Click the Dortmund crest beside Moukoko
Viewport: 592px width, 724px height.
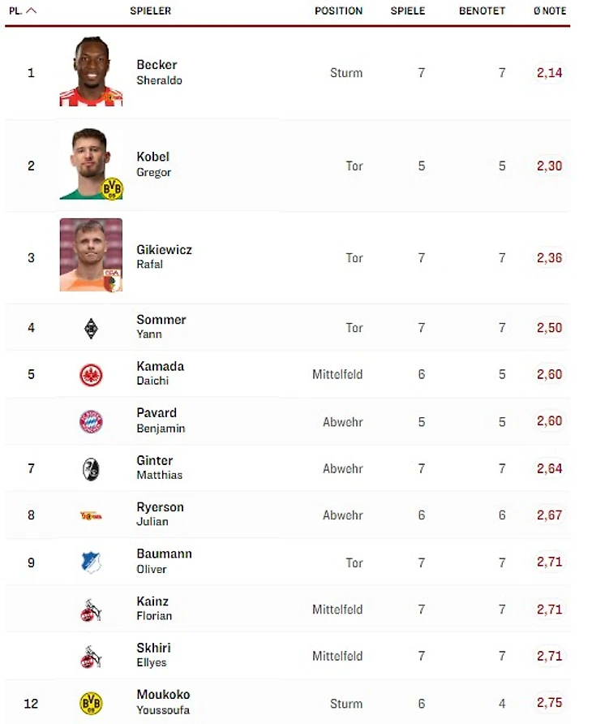point(91,703)
